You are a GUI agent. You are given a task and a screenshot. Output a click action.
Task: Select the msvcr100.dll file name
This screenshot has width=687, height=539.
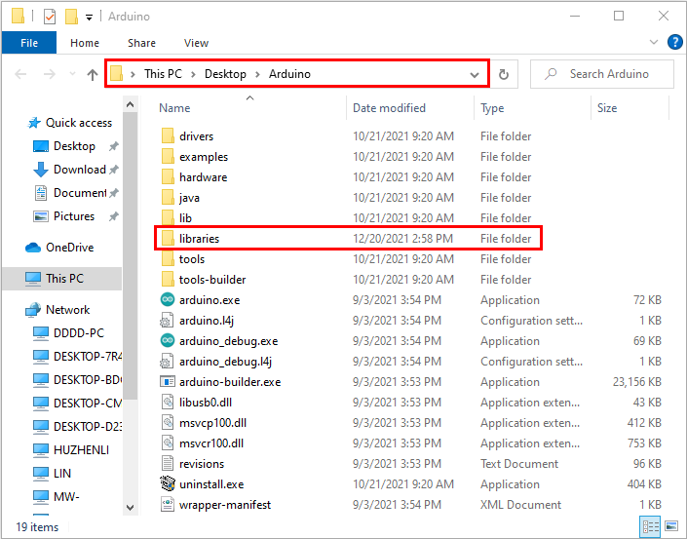point(211,443)
